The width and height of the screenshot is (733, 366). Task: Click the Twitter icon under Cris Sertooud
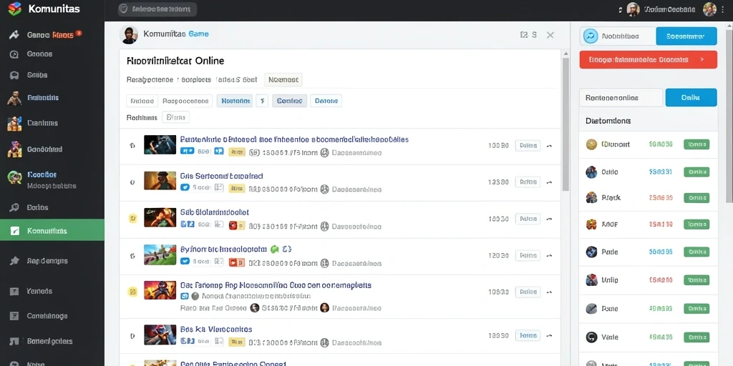click(185, 187)
